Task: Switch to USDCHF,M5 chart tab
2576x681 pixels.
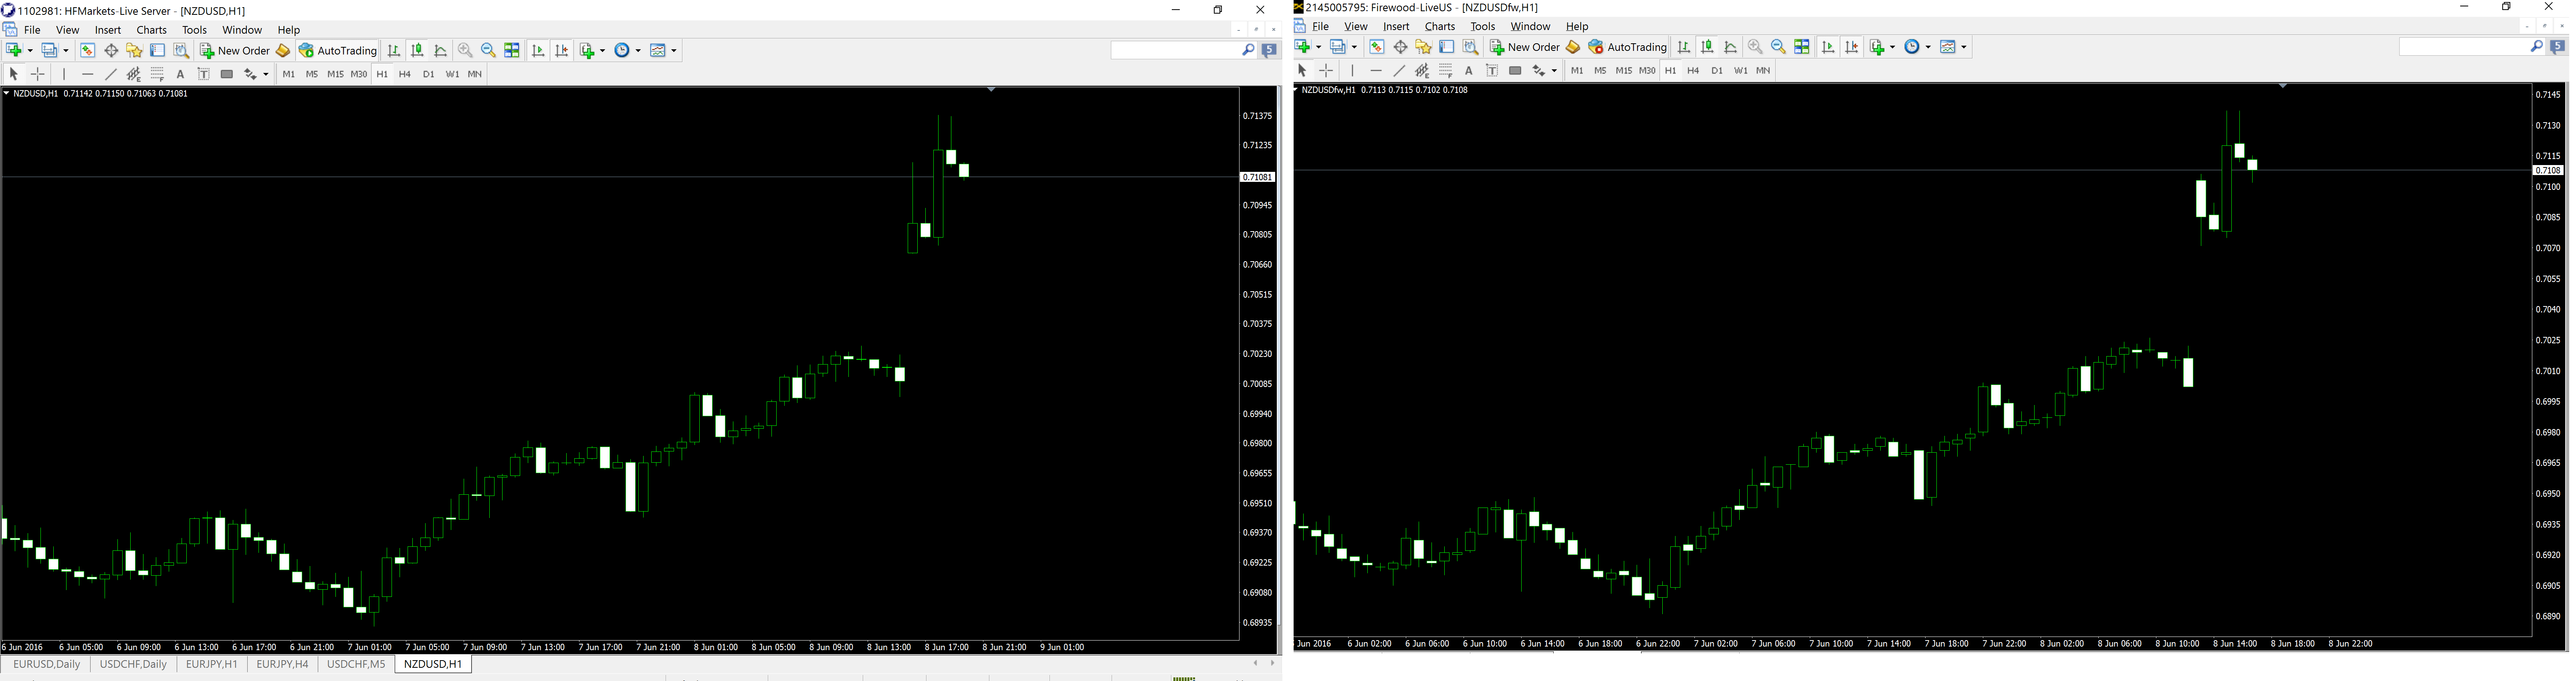Action: 356,664
